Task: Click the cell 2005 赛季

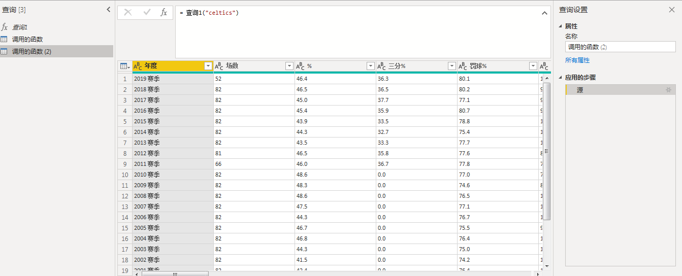Action: point(173,228)
